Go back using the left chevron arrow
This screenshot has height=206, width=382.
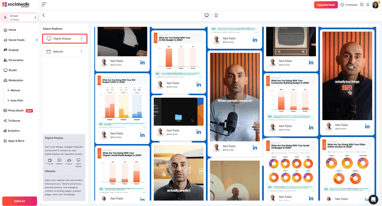tap(44, 15)
